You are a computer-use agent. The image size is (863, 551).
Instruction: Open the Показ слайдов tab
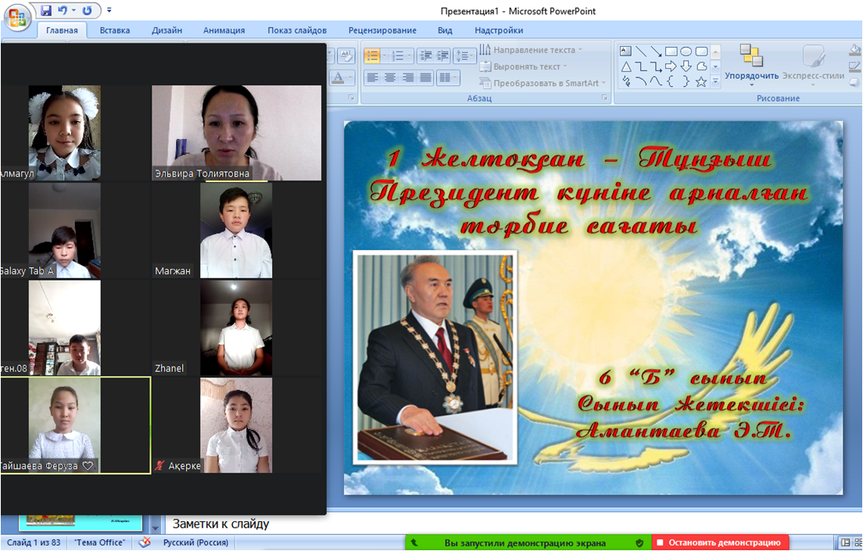point(297,30)
